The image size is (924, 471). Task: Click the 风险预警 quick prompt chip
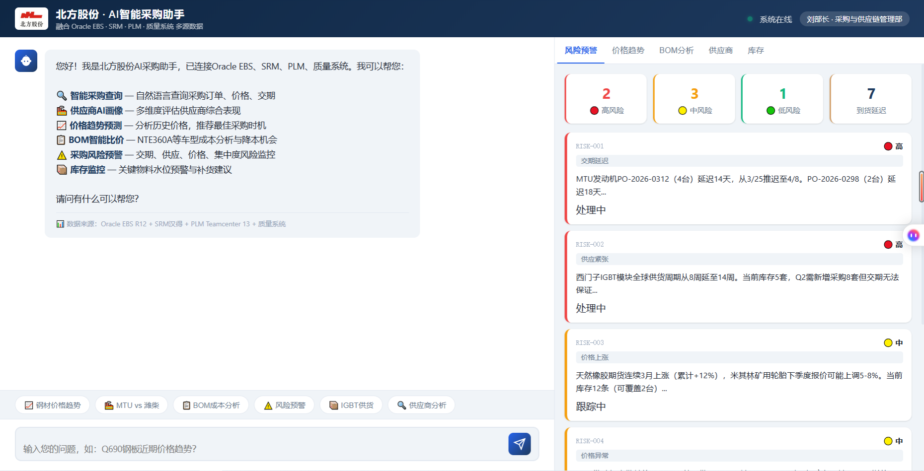click(x=284, y=405)
